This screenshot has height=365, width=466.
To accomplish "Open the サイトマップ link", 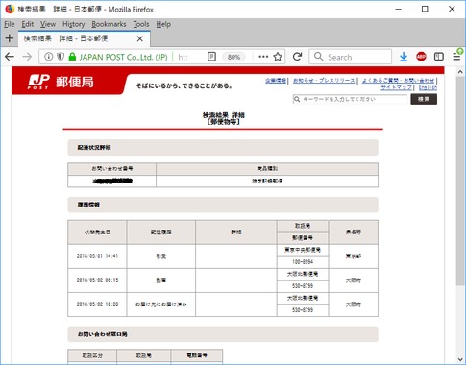I will coord(396,87).
